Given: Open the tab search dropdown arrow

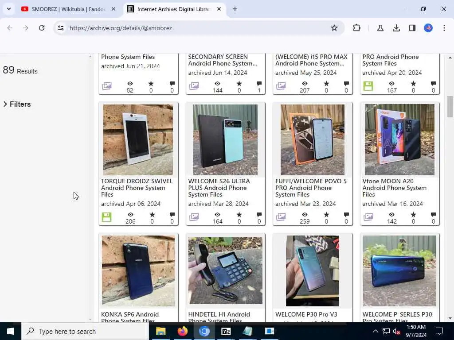Looking at the screenshot, I should 9,9.
